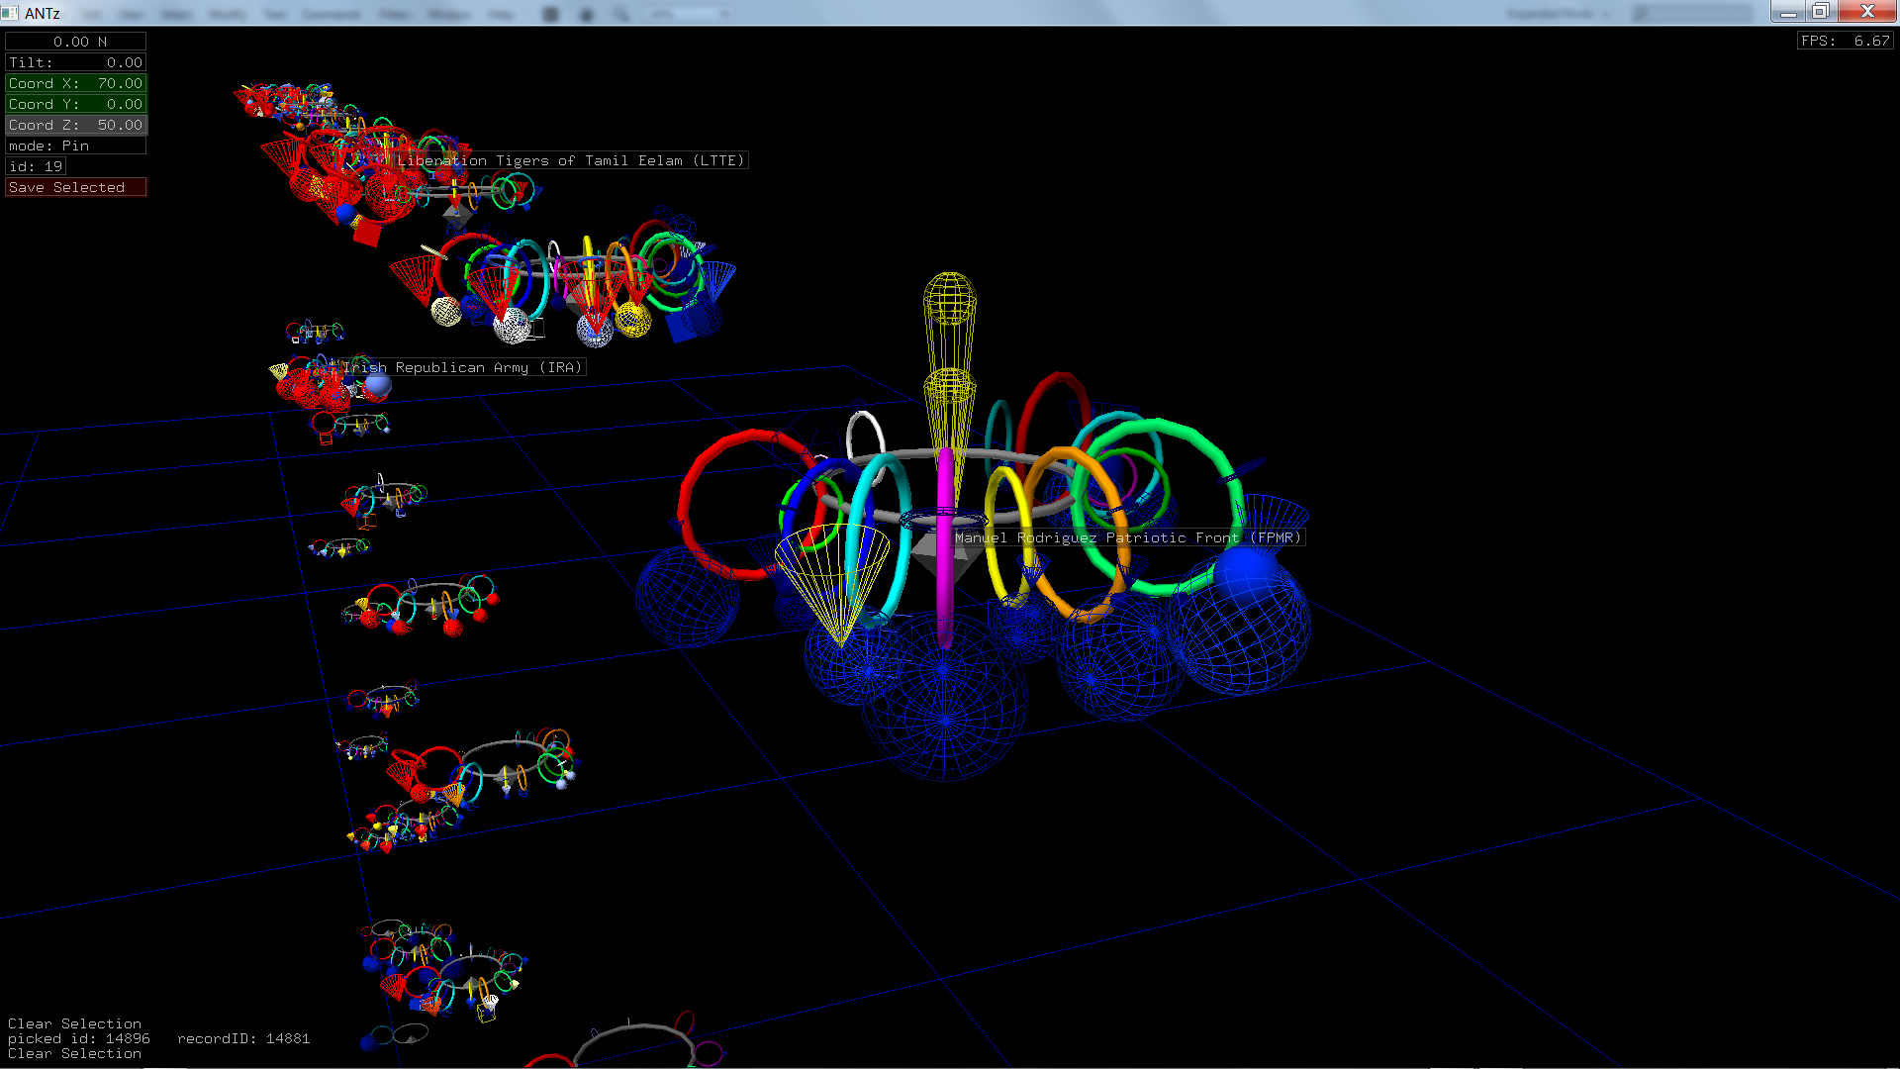Click the mode: Pin indicator
The width and height of the screenshot is (1900, 1069).
pyautogui.click(x=75, y=146)
